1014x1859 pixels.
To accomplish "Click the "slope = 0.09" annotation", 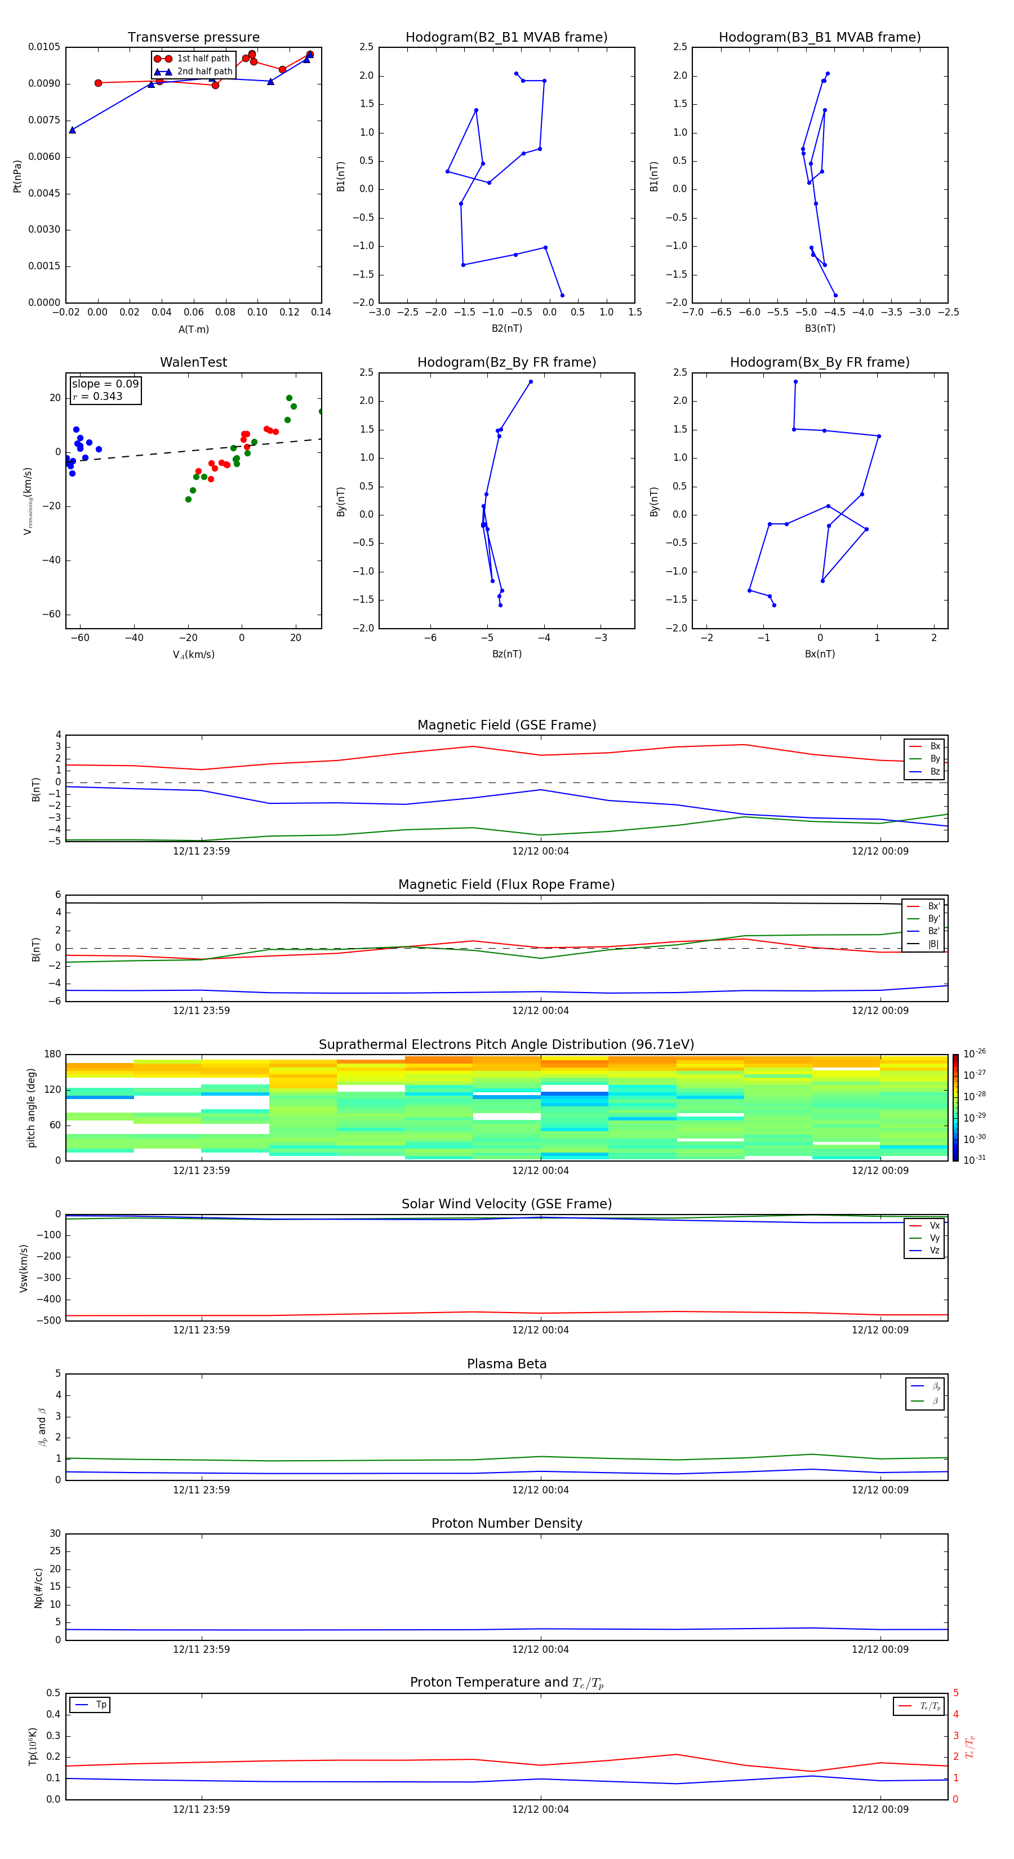I will click(105, 384).
